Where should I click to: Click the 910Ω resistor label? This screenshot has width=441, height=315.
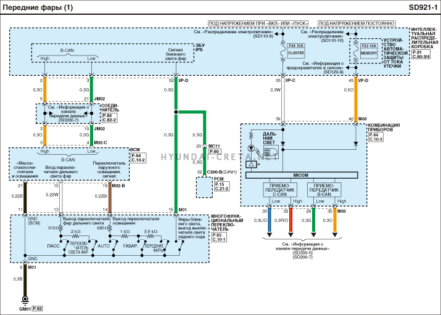point(54,228)
